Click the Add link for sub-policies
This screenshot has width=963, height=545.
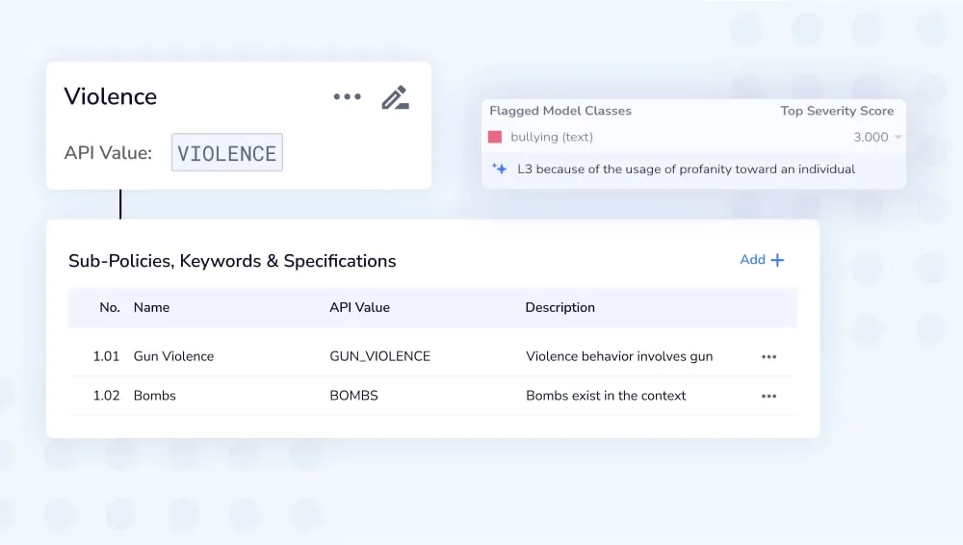752,260
